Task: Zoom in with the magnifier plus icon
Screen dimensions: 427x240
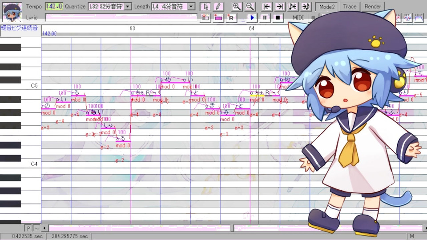Action: (x=237, y=7)
